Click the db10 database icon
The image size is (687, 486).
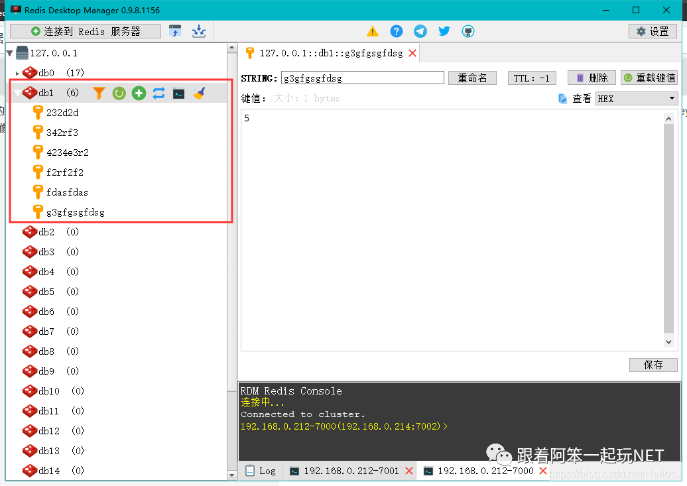[30, 391]
